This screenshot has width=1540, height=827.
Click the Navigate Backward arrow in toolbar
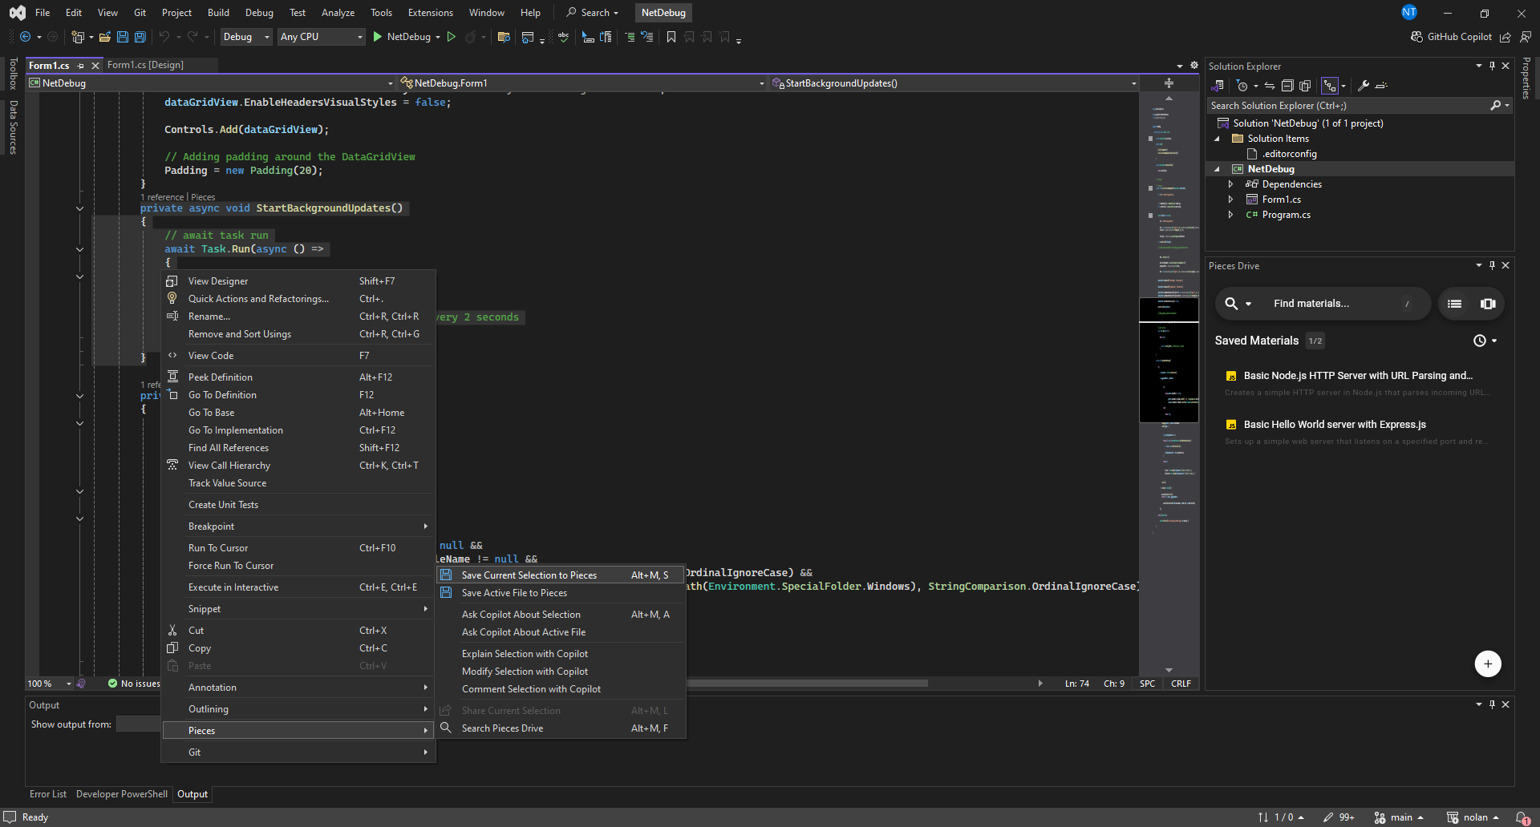point(25,37)
